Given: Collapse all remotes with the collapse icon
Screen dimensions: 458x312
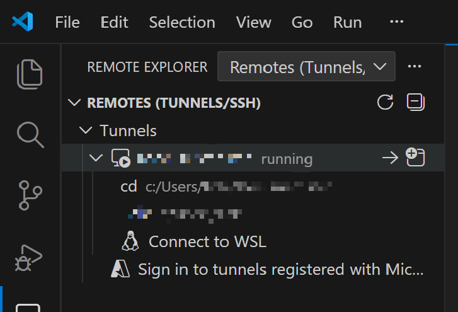Looking at the screenshot, I should point(415,102).
